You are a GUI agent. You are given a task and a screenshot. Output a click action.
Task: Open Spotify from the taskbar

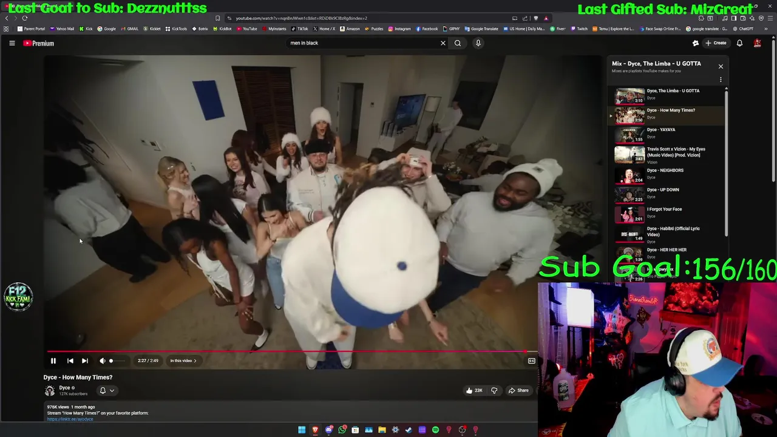click(x=435, y=430)
